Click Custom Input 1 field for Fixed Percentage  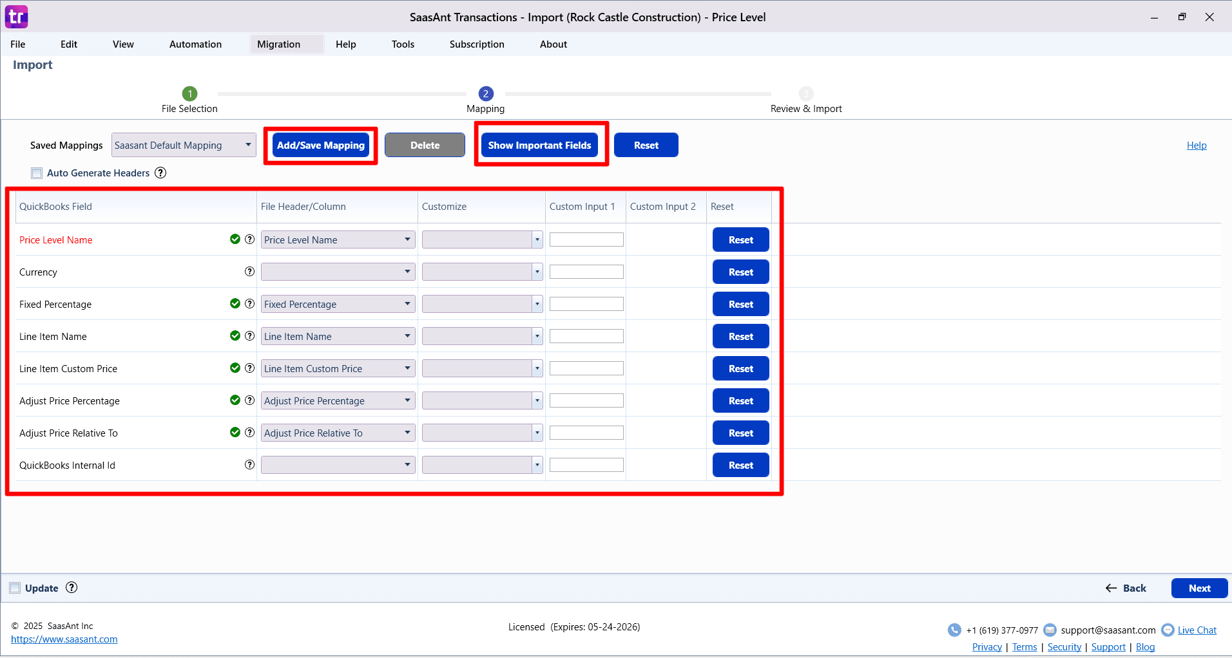coord(586,304)
